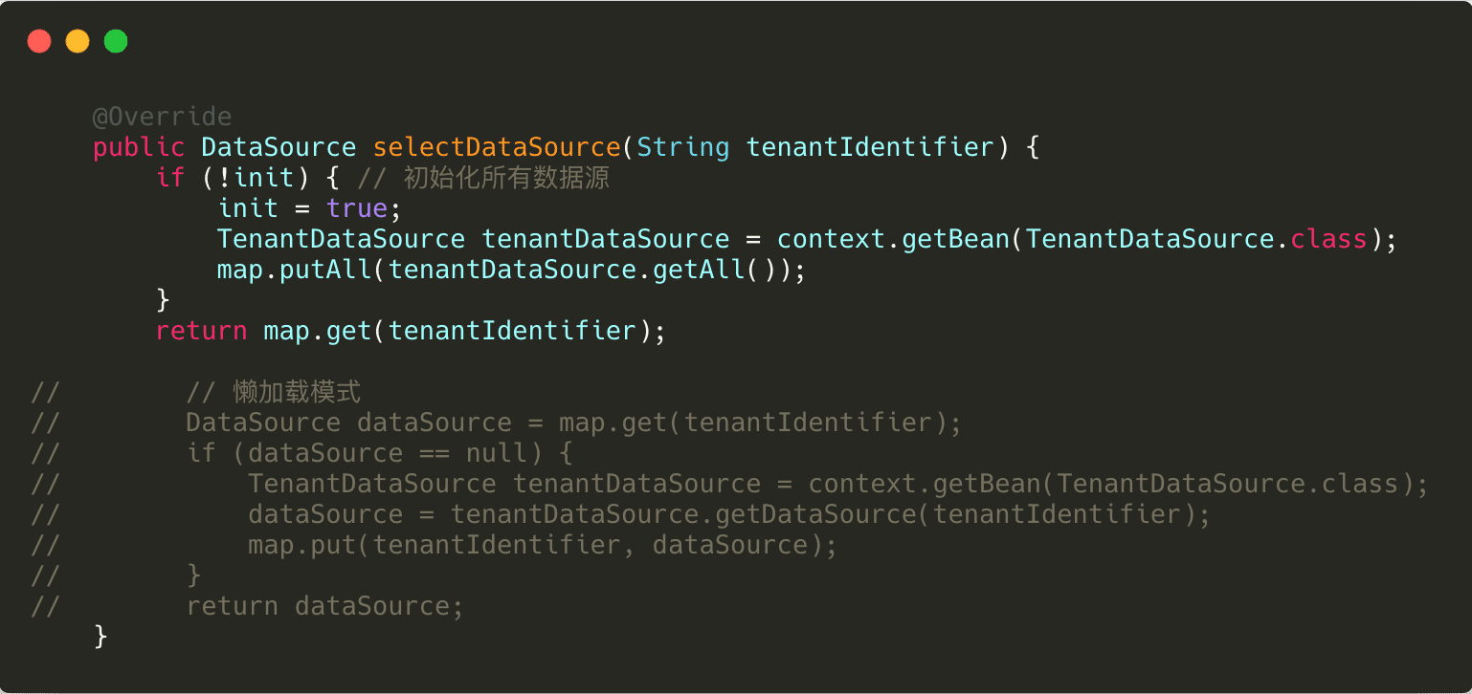This screenshot has width=1472, height=694.
Task: Click the @Override annotation
Action: pyautogui.click(x=162, y=118)
